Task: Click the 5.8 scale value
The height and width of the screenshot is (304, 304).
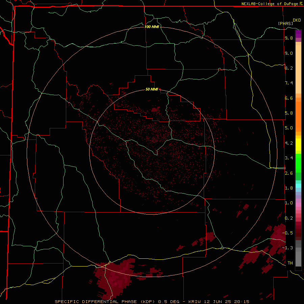Action: pyautogui.click(x=289, y=113)
